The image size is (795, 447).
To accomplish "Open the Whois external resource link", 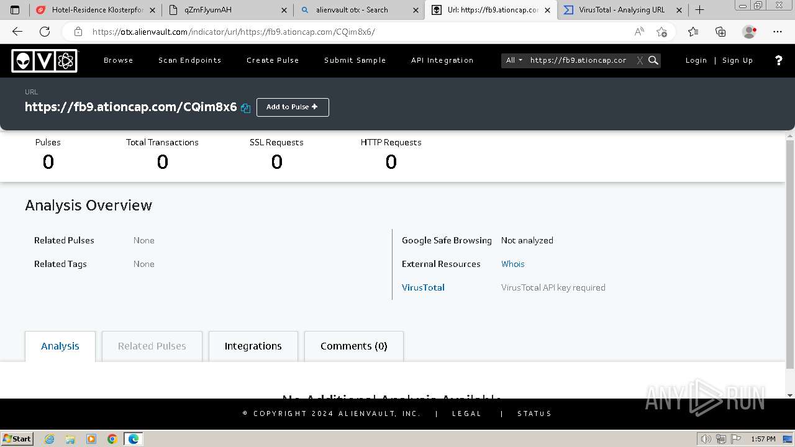I will point(513,264).
